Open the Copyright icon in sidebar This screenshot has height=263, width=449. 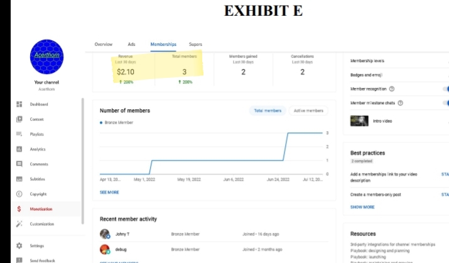point(19,194)
